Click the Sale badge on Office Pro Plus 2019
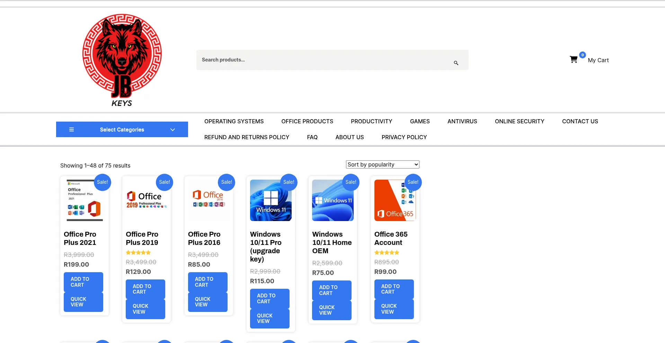The height and width of the screenshot is (343, 665). 165,182
